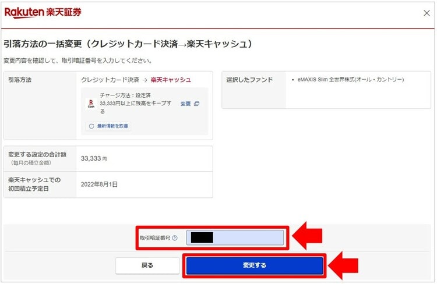Viewport: 437px width, 284px height.
Task: Open external link icon next to 変更
Action: 196,104
